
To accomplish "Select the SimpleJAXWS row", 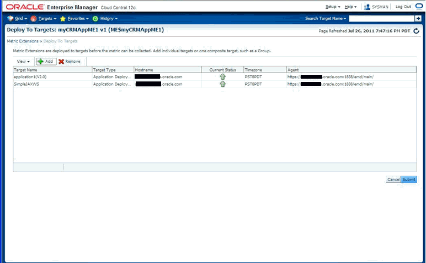I will click(215, 84).
